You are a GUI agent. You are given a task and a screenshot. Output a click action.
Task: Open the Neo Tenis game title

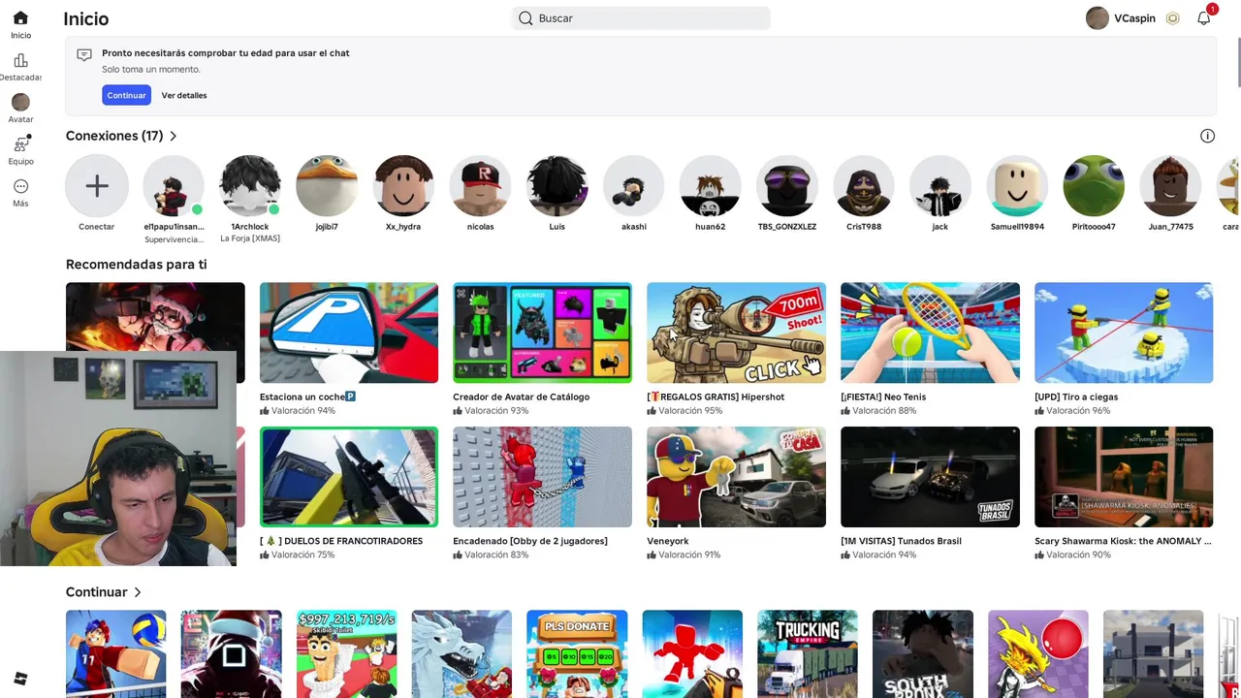click(x=883, y=397)
